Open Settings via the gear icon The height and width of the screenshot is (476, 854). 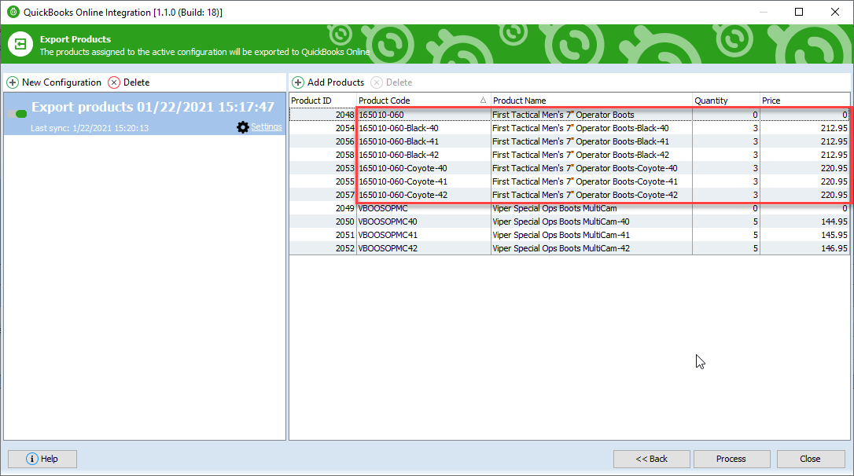pyautogui.click(x=243, y=127)
